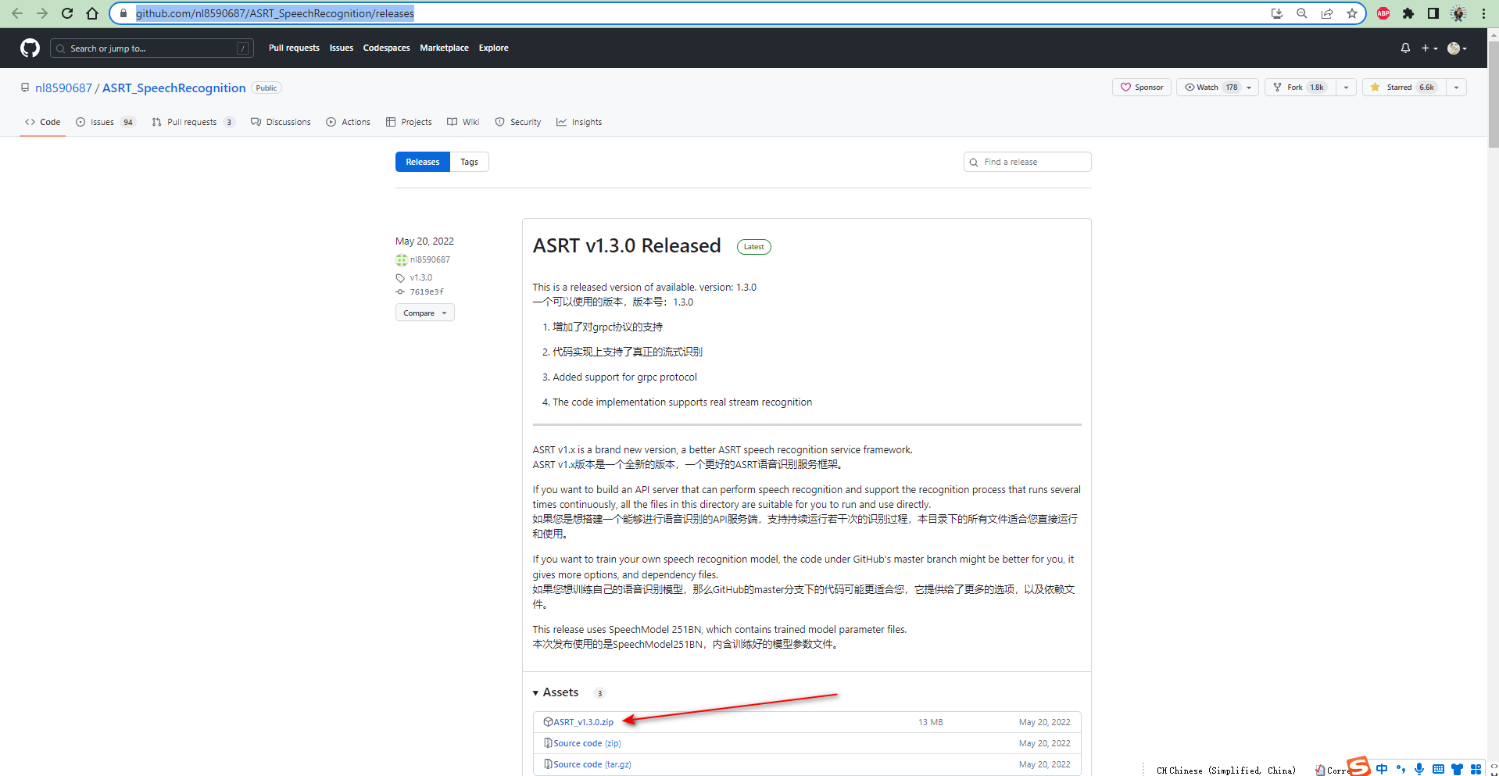Screen dimensions: 1499x776
Task: Open Pull requests in top navigation
Action: tap(294, 48)
